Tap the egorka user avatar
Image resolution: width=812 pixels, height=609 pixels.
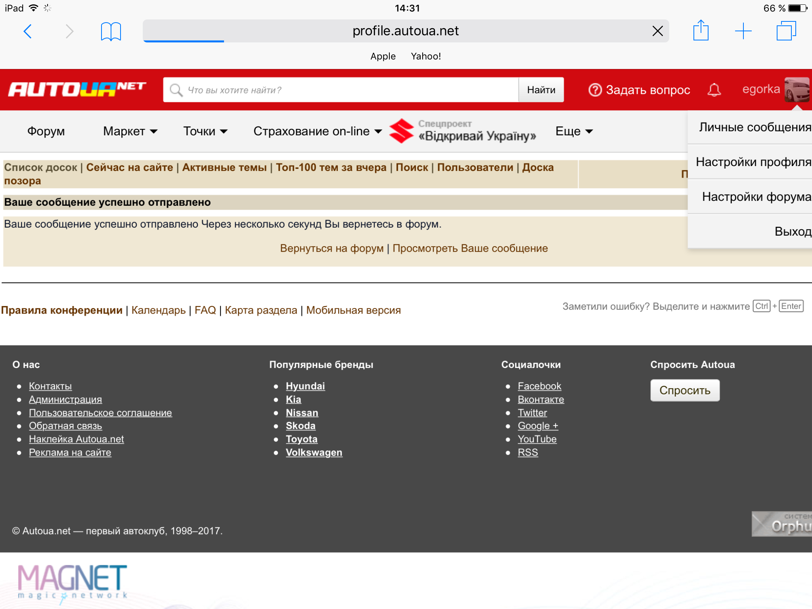pyautogui.click(x=797, y=90)
